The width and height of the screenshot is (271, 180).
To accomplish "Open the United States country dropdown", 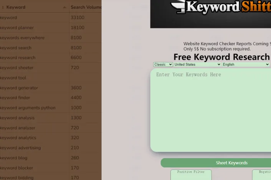I will (197, 64).
